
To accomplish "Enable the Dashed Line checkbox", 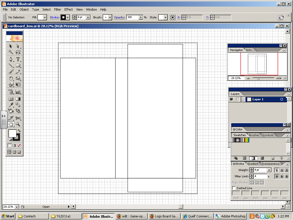I will click(x=233, y=188).
